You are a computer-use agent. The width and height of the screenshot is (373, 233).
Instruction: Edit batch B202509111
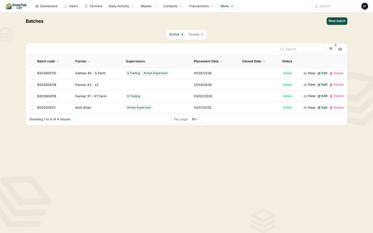(x=322, y=108)
